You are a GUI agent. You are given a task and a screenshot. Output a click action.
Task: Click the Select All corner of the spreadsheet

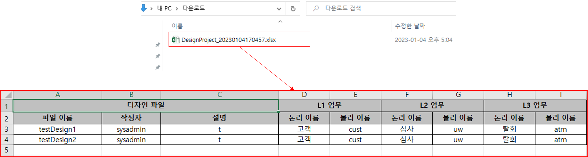(x=7, y=95)
